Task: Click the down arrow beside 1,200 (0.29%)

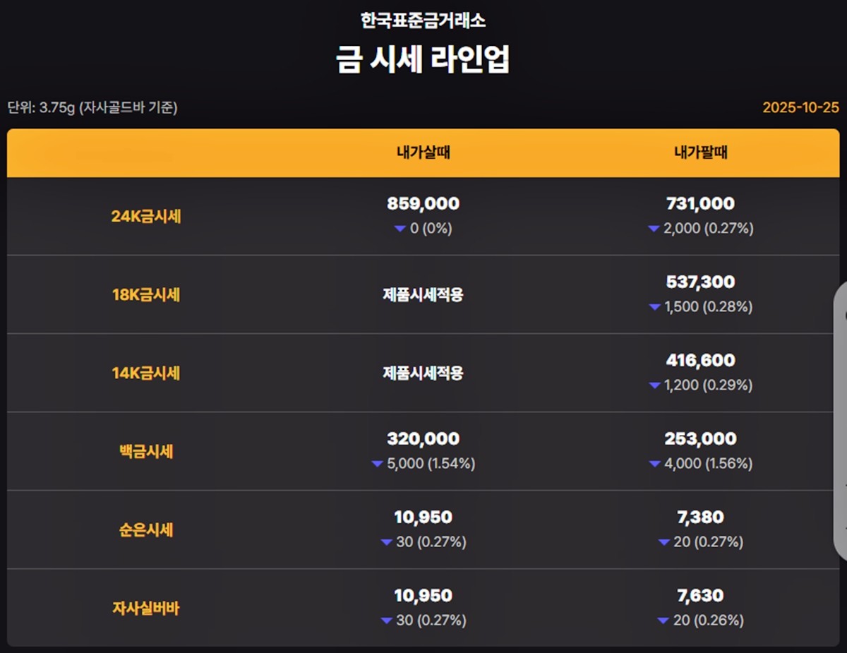Action: click(654, 385)
